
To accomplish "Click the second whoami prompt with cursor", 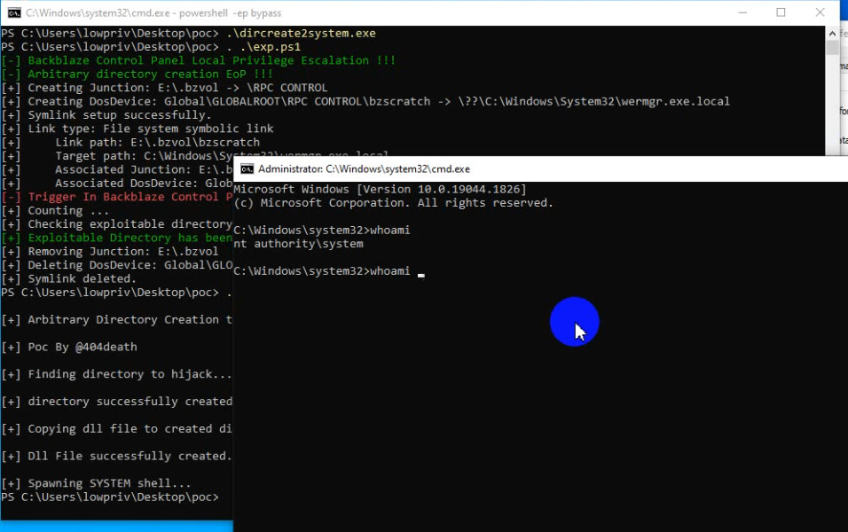I will click(329, 270).
